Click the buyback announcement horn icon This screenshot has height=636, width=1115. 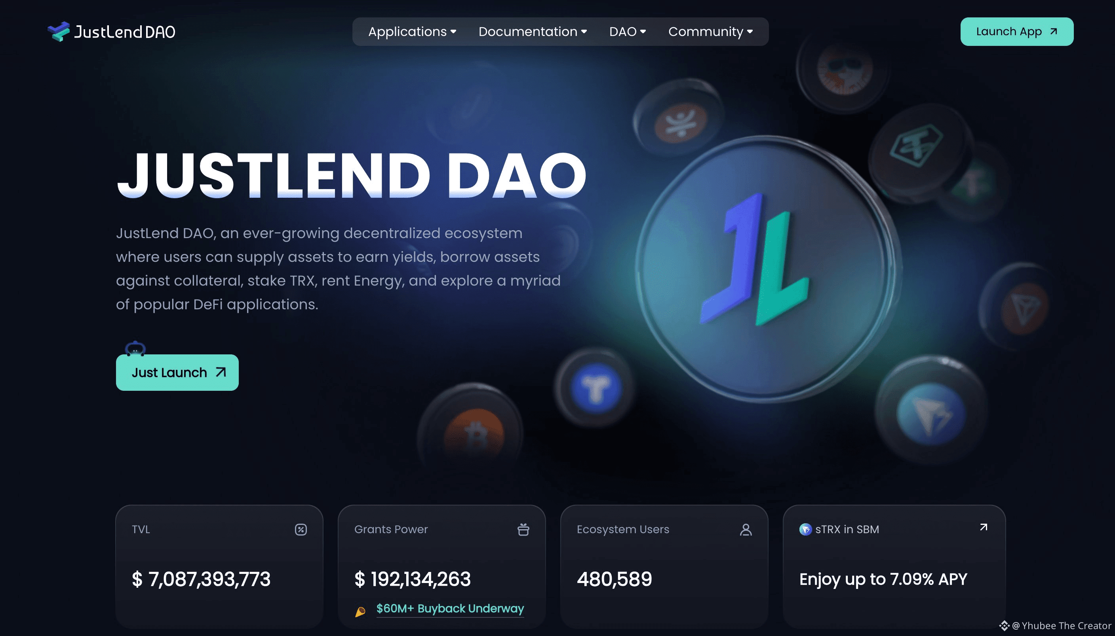[360, 611]
